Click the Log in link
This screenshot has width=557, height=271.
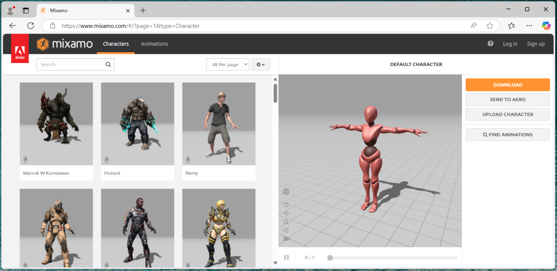pyautogui.click(x=510, y=44)
